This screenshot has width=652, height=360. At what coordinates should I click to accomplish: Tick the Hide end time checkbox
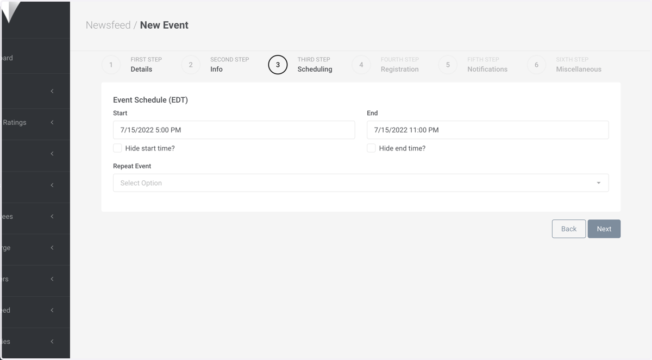[371, 148]
